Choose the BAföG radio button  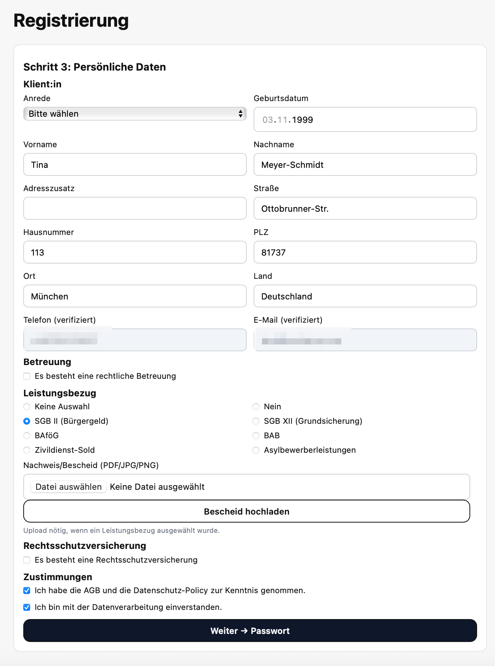[x=27, y=436]
